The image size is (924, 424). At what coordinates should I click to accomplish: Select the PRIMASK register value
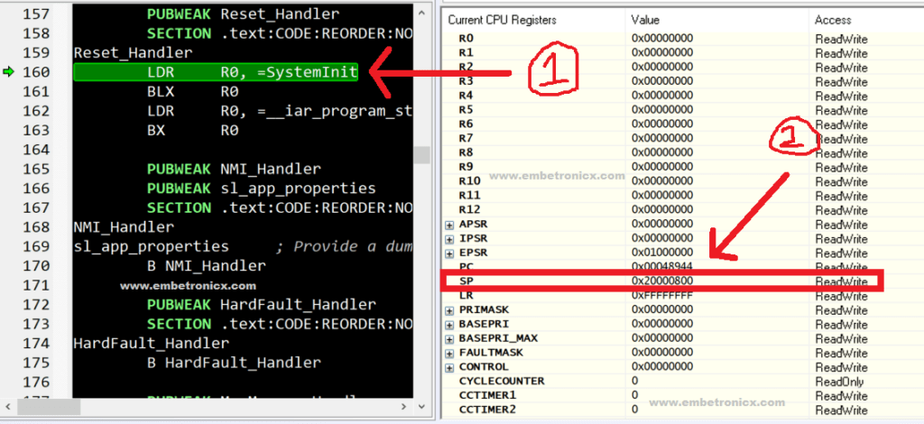point(661,309)
